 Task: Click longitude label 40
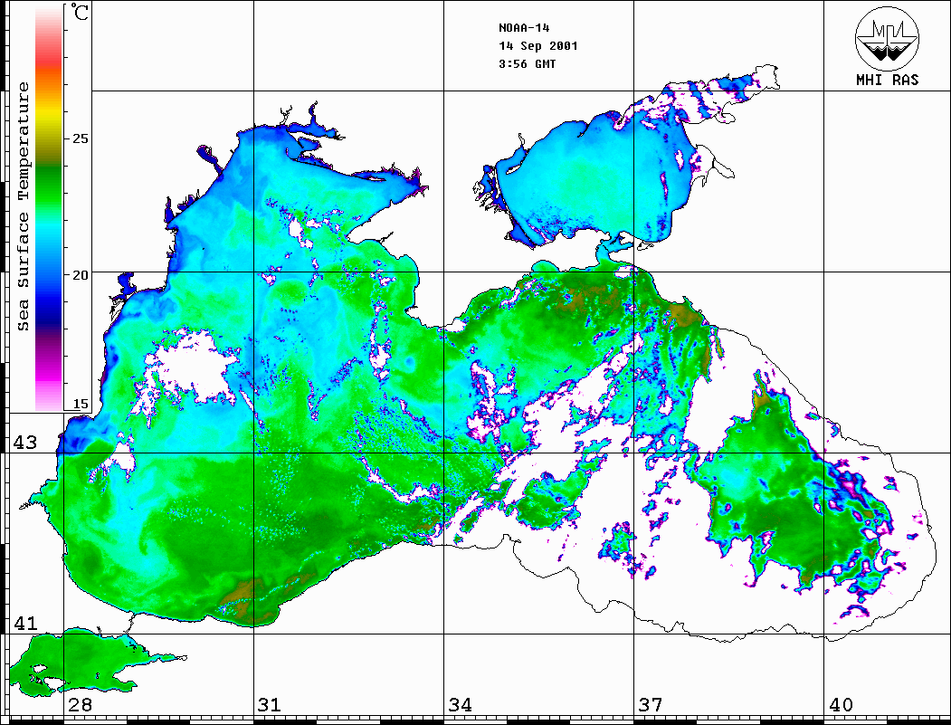click(x=841, y=704)
